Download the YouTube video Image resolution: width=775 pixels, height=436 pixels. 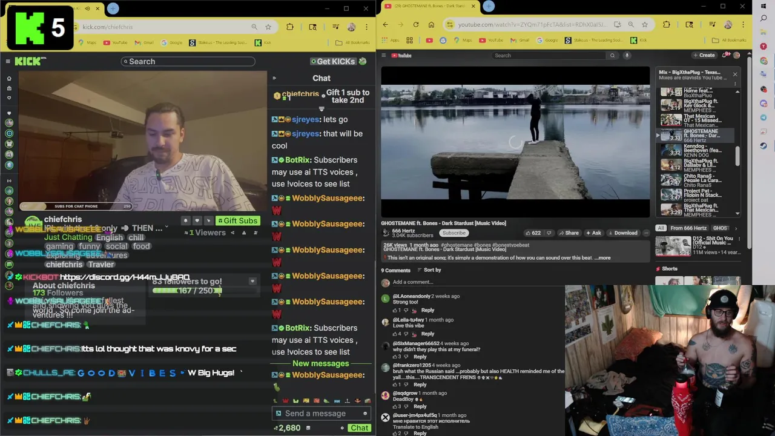(x=623, y=233)
